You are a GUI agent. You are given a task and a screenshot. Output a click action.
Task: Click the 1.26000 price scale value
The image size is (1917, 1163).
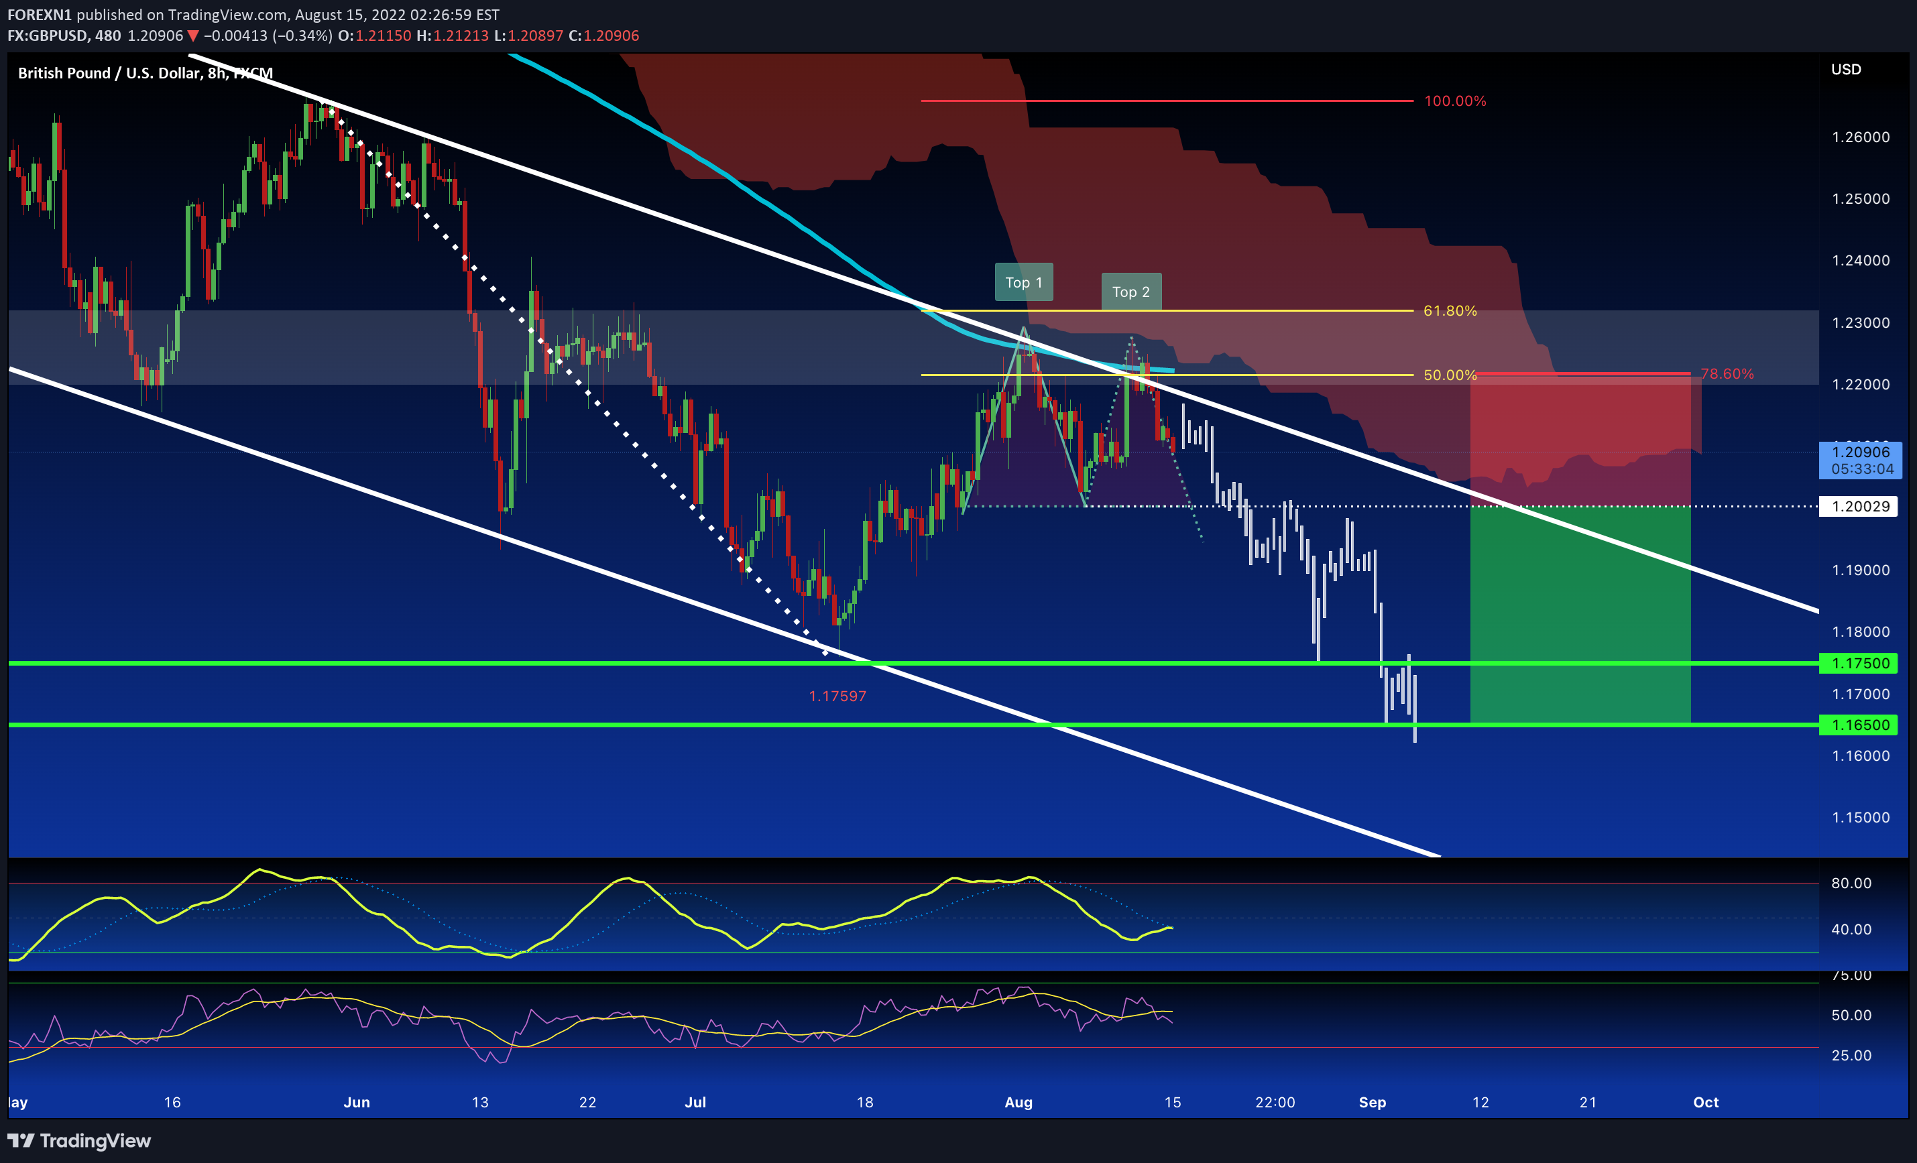[1860, 137]
